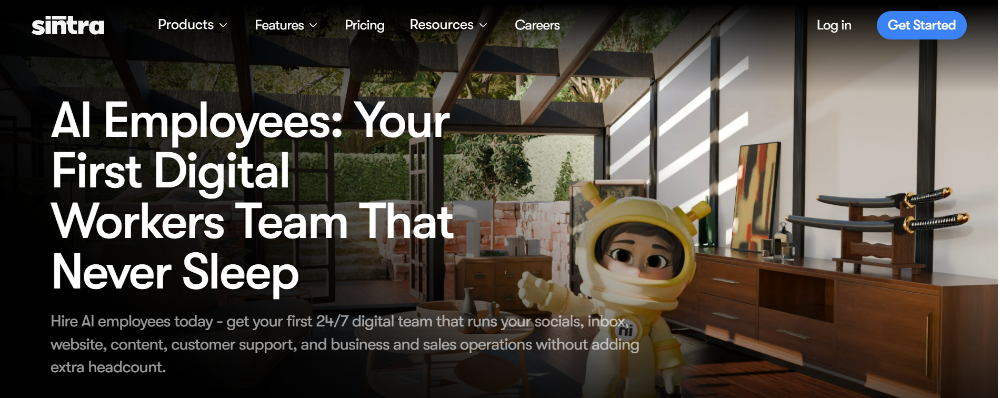Click the hero description paragraph text
Viewport: 1000px width, 398px height.
pos(345,344)
